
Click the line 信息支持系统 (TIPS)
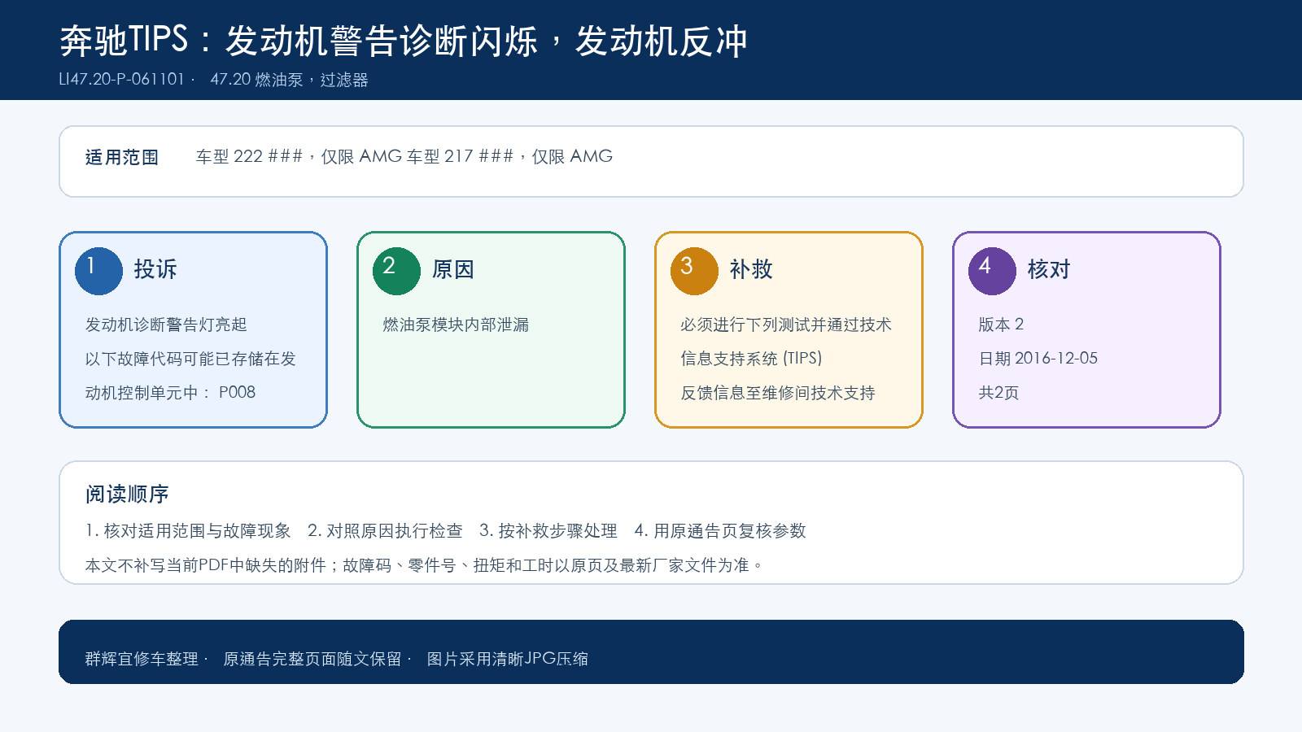point(751,359)
